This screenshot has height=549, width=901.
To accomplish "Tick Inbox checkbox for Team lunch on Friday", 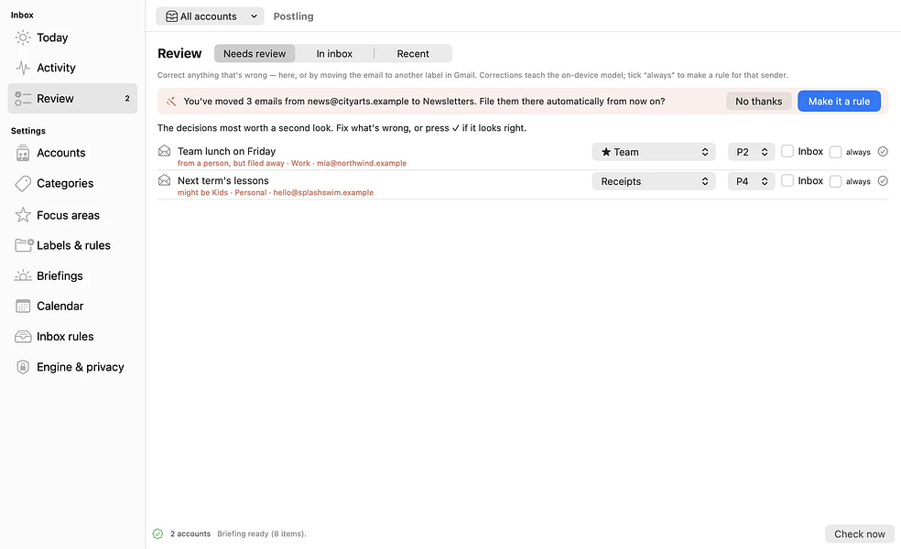I will click(x=787, y=151).
